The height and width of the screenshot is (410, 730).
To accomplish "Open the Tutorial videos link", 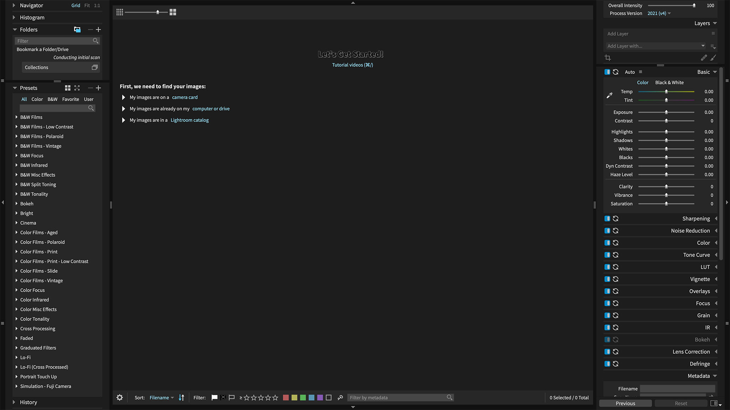I will coord(353,65).
